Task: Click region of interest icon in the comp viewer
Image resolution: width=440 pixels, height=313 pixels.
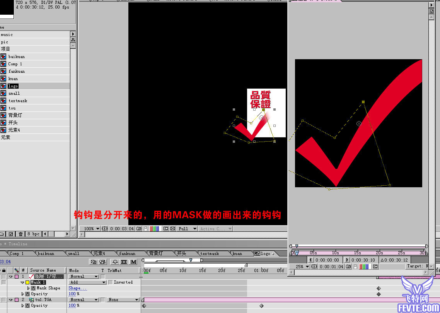Action: (165, 229)
